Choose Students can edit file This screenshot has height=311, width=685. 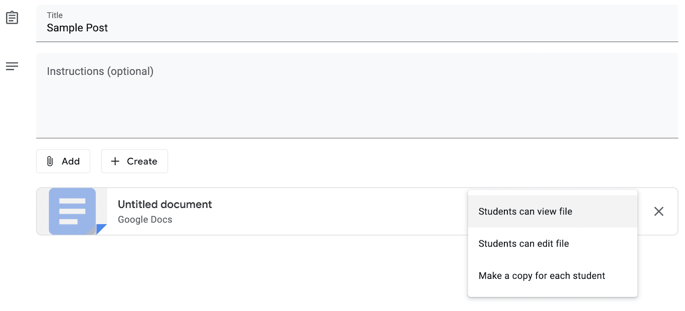553,243
